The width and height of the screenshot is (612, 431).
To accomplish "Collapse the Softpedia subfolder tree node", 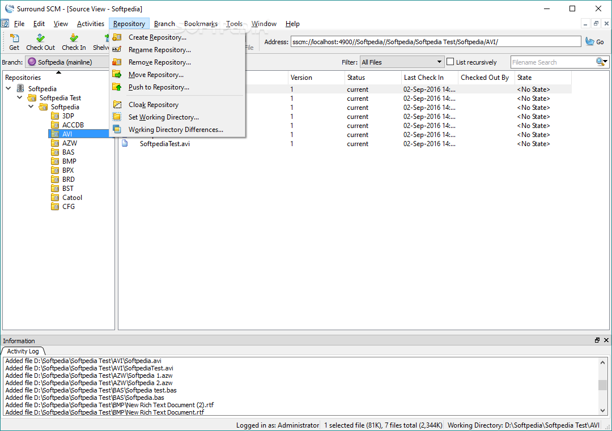I will (x=31, y=106).
